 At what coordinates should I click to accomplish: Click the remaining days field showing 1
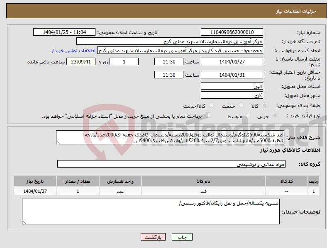(x=124, y=61)
